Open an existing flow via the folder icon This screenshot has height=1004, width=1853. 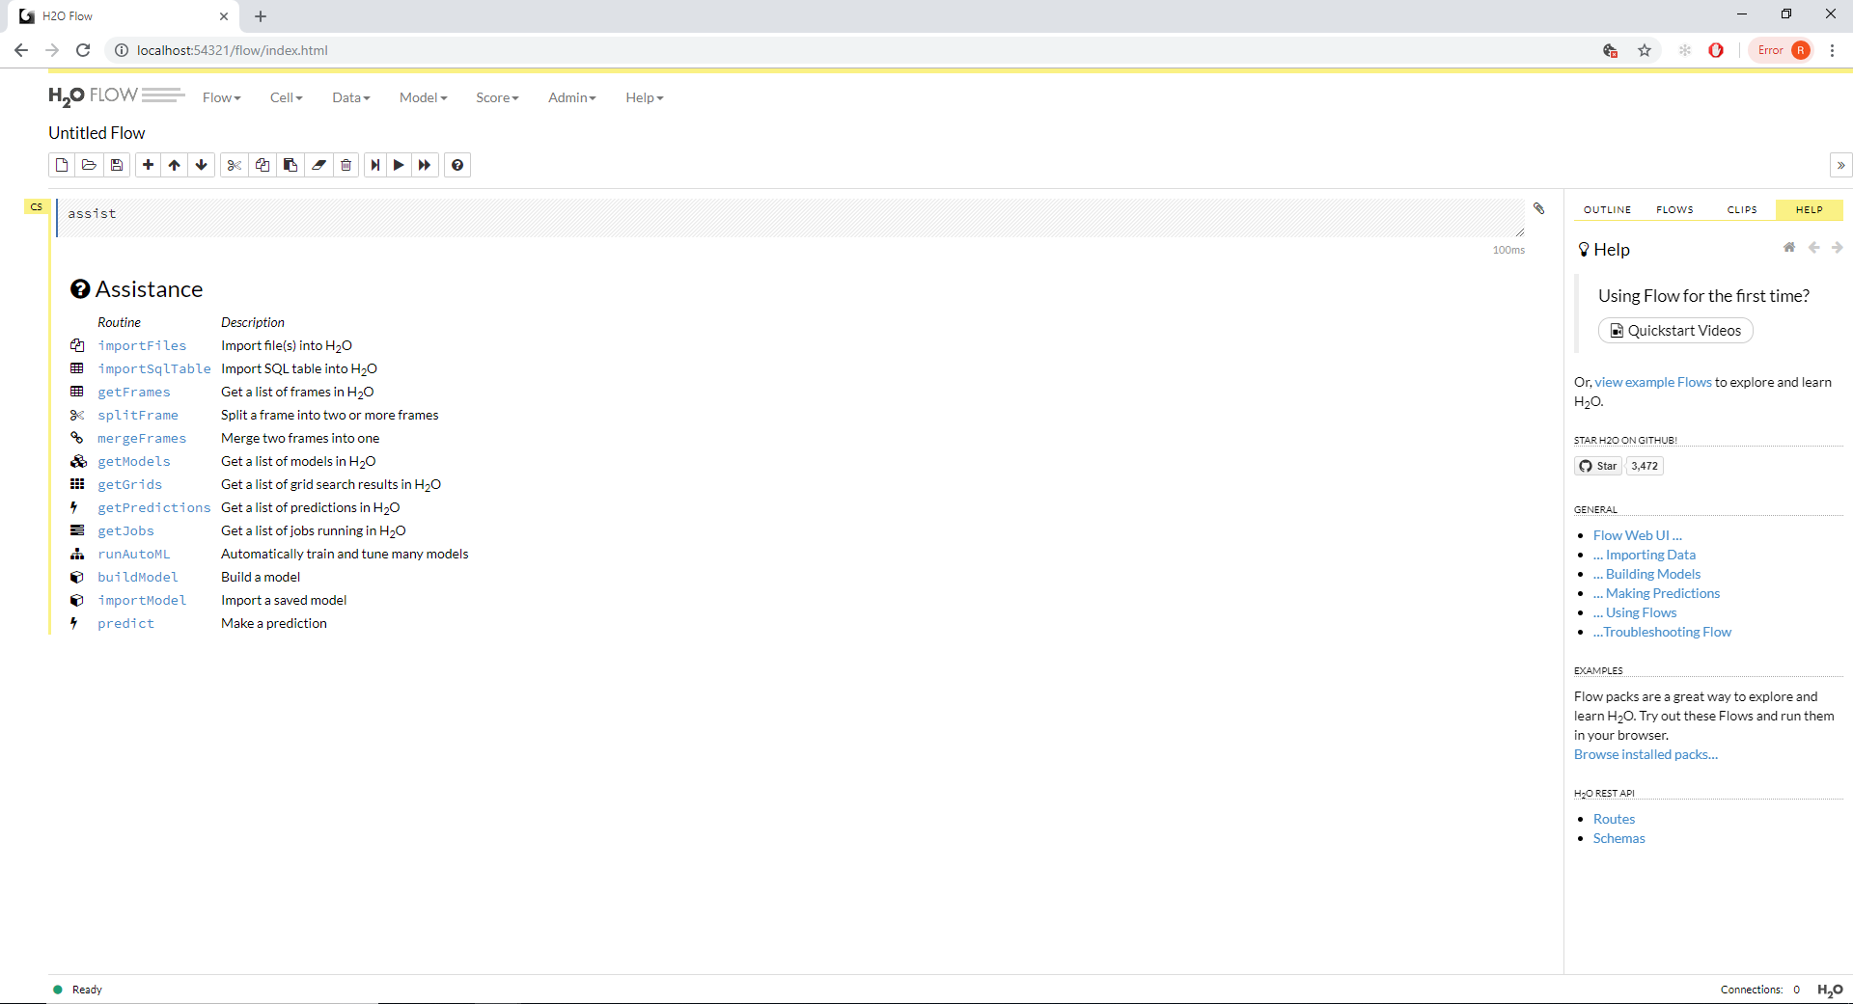(x=89, y=165)
